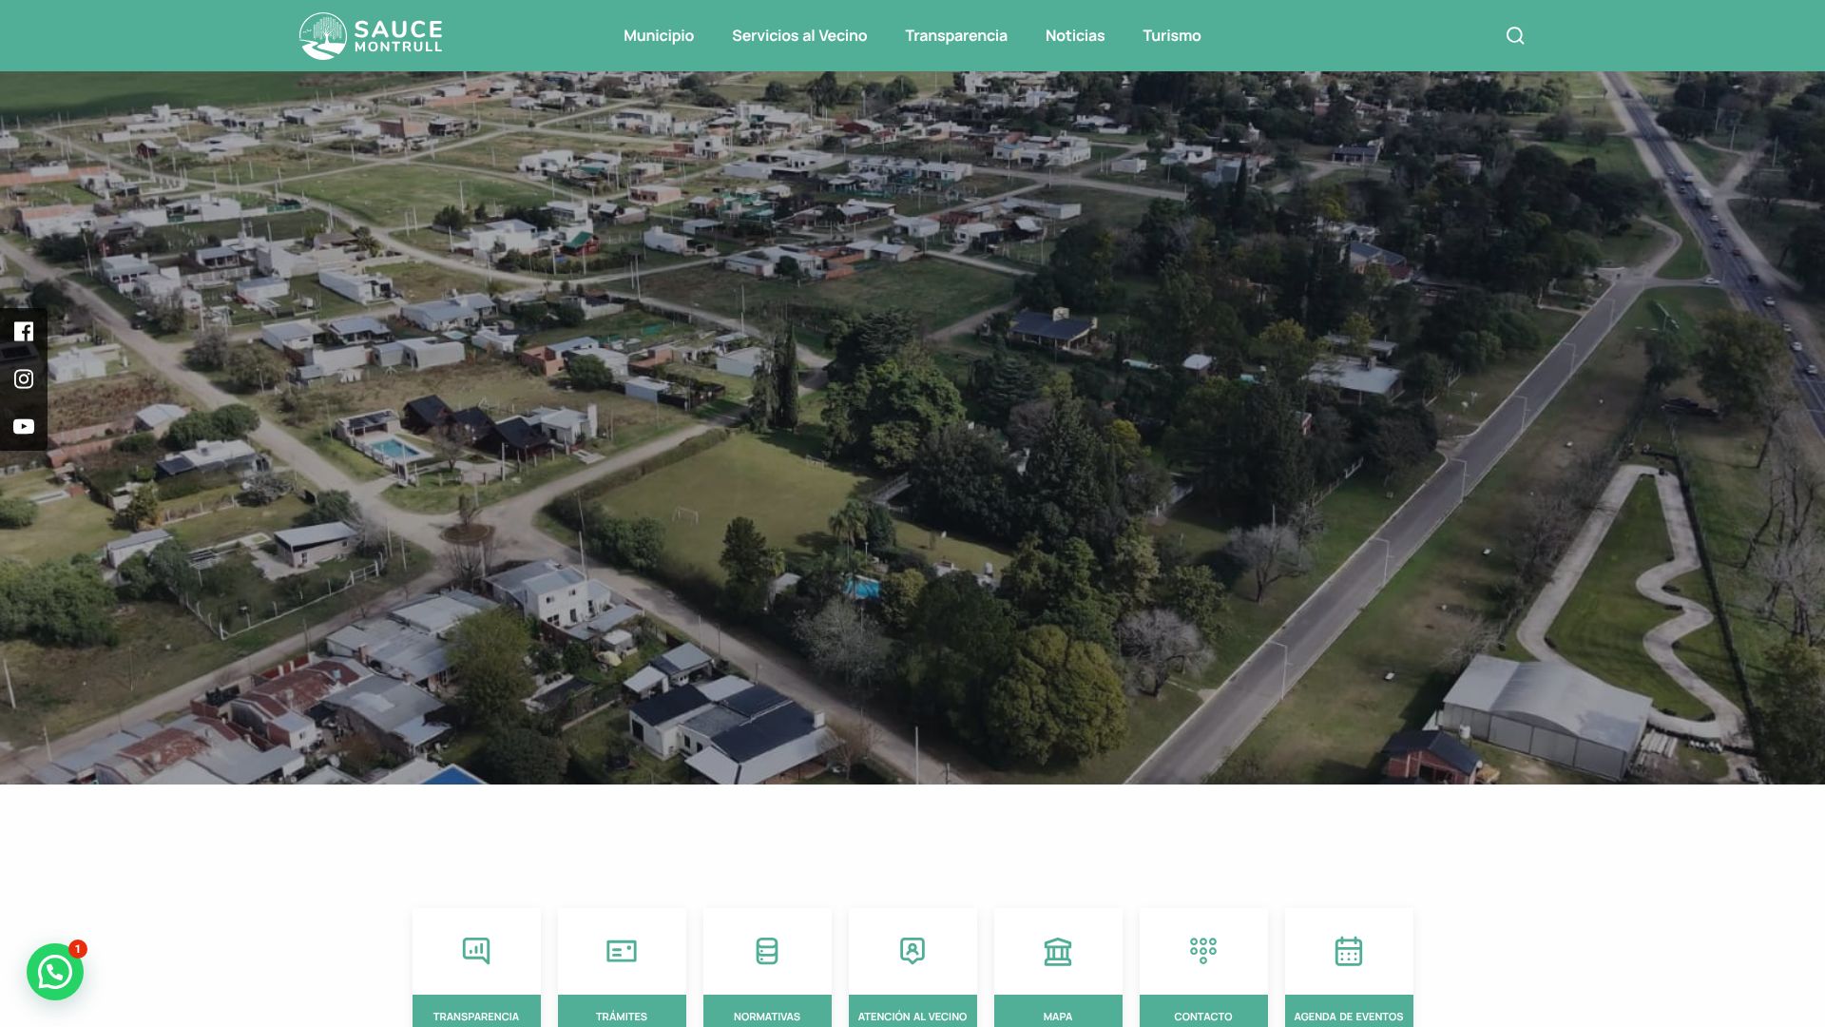Open the Instagram sidebar icon
This screenshot has height=1027, width=1825.
pos(24,378)
